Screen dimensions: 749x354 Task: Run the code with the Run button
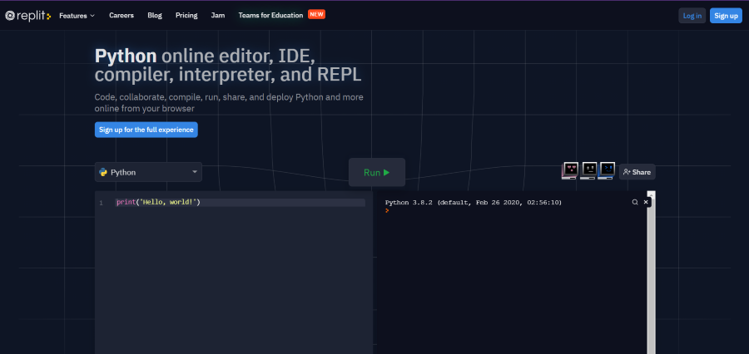pos(377,172)
